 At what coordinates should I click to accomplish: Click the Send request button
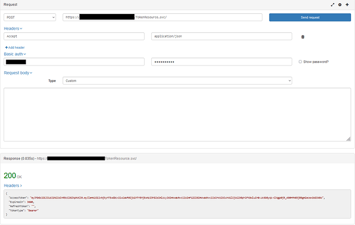pyautogui.click(x=310, y=17)
